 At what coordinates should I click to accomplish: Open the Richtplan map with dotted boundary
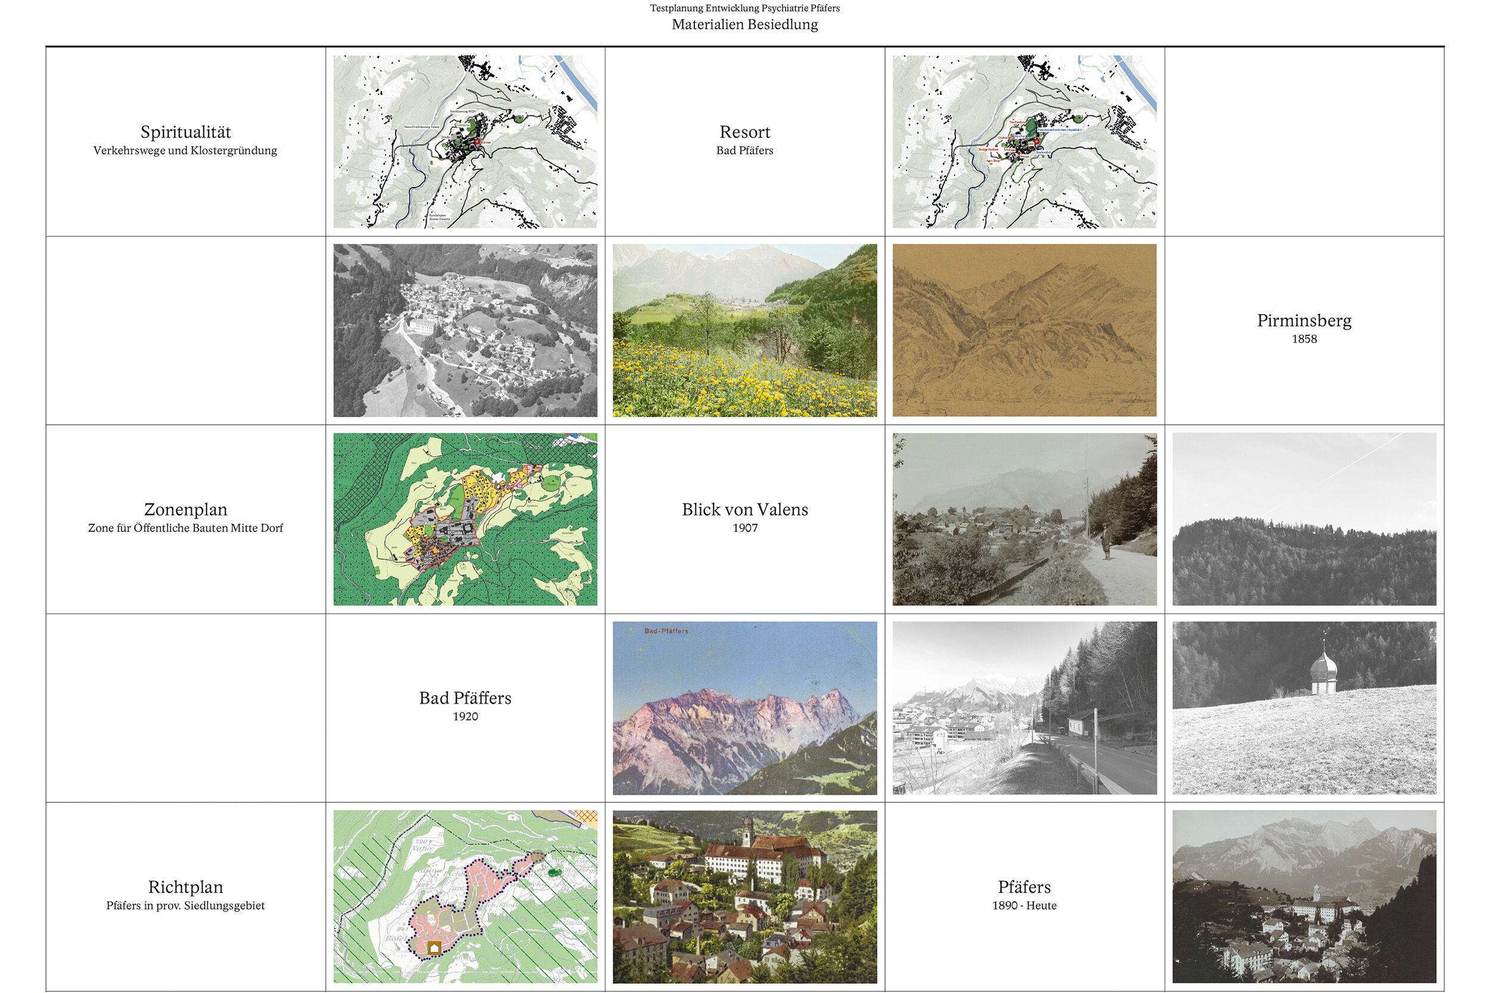465,896
